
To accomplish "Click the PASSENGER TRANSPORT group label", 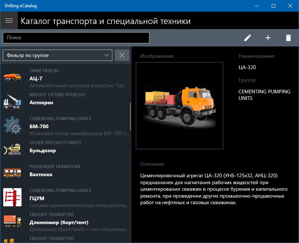I will click(55, 167).
